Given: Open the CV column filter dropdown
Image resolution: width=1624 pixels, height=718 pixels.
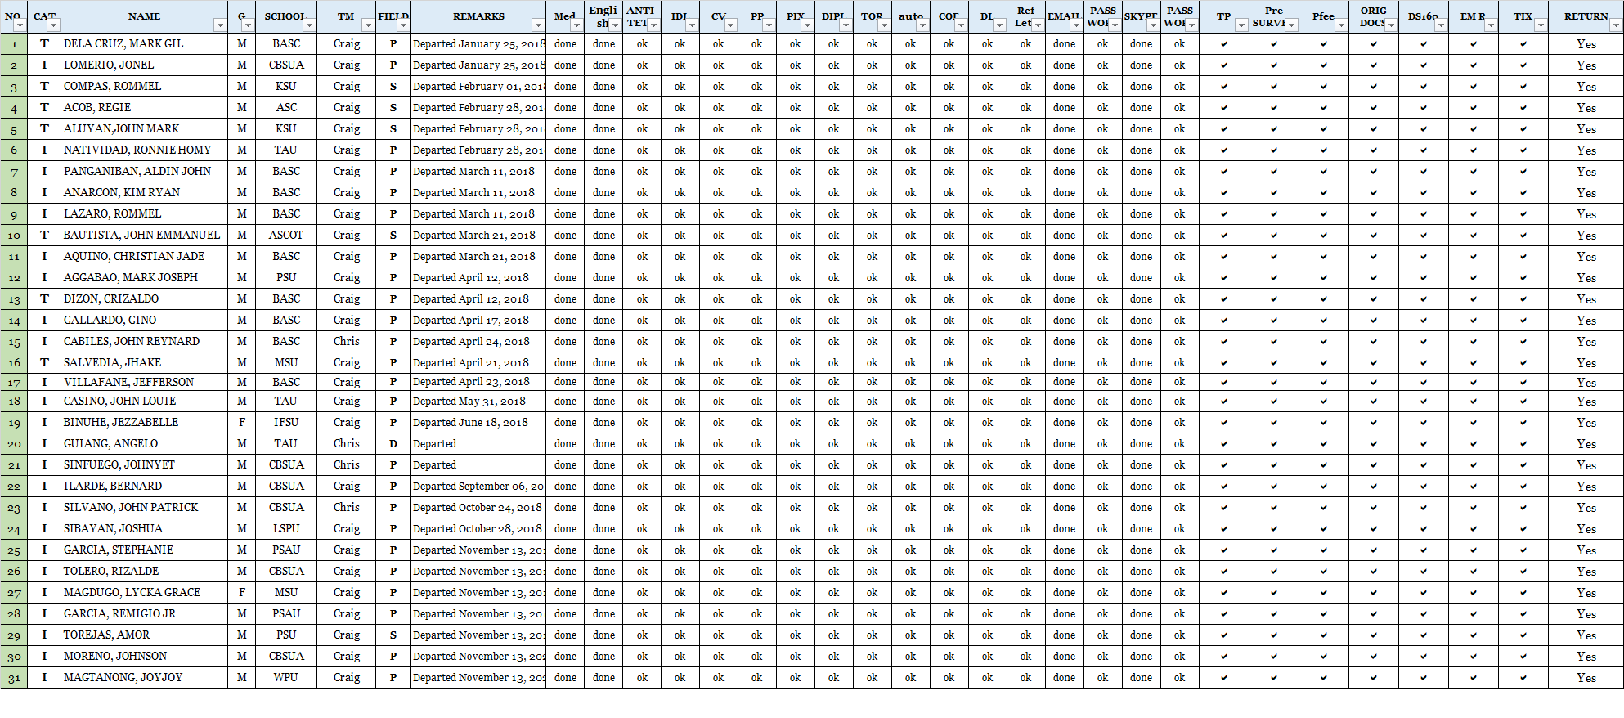Looking at the screenshot, I should [730, 25].
